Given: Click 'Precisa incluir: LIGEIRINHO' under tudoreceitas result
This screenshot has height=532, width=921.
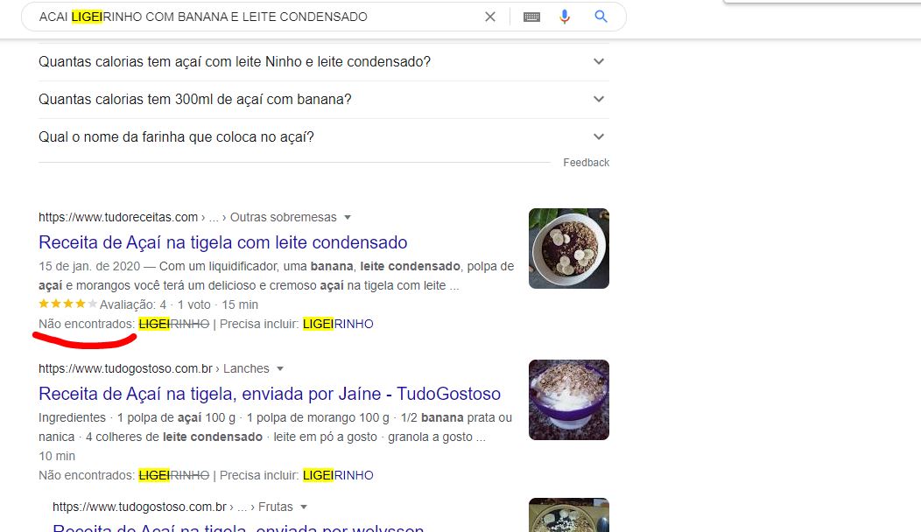Looking at the screenshot, I should [337, 325].
